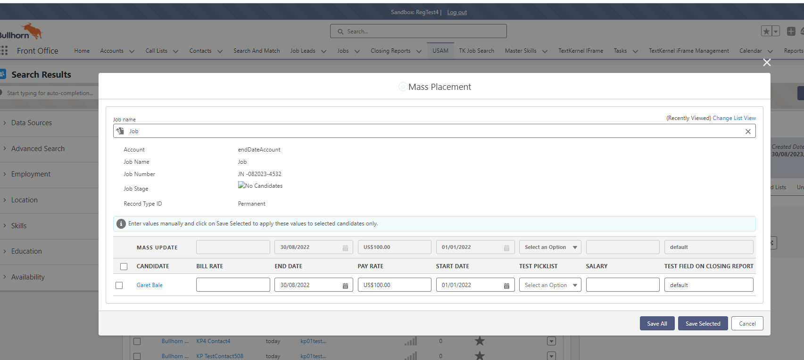This screenshot has height=360, width=804.
Task: Close the Mass Placement modal with X
Action: (x=767, y=62)
